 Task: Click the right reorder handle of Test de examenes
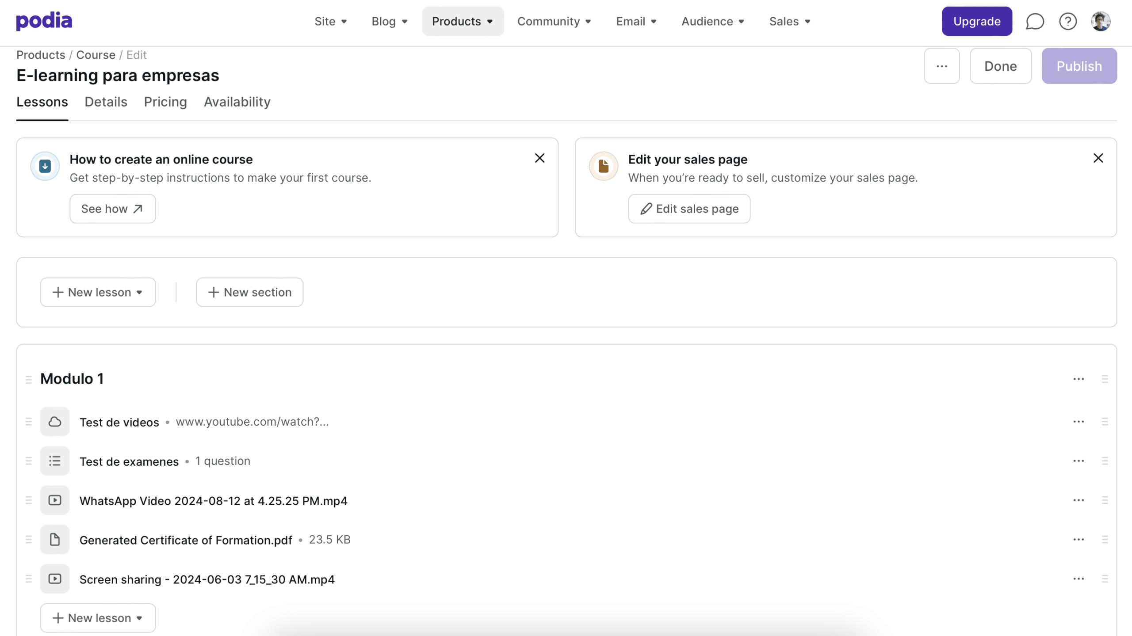(1105, 461)
